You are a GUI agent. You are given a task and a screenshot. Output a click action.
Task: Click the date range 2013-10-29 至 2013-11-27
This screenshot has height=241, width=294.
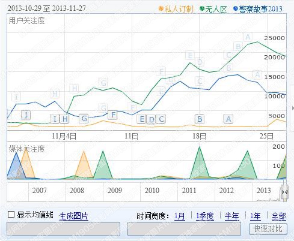47,8
